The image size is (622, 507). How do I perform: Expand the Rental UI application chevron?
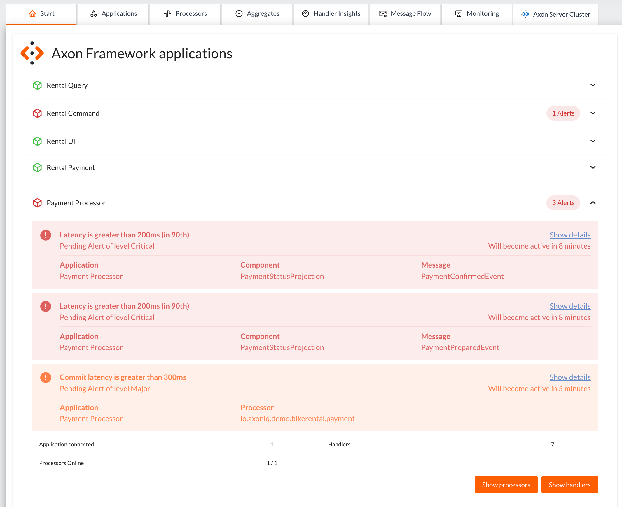[593, 141]
